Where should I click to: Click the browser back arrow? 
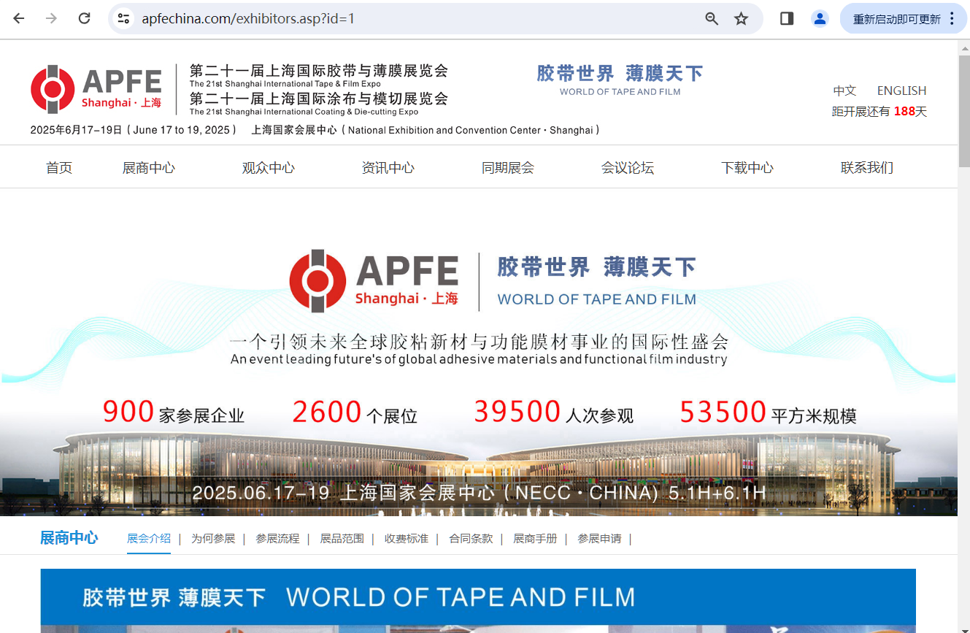[19, 18]
